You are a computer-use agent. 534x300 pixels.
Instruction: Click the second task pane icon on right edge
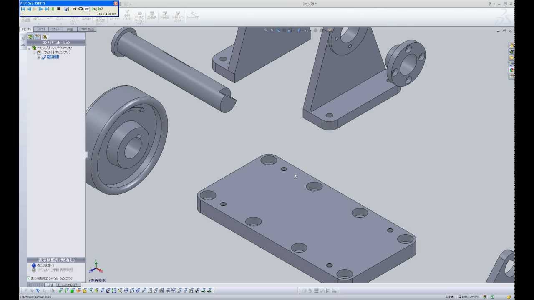[x=511, y=52]
